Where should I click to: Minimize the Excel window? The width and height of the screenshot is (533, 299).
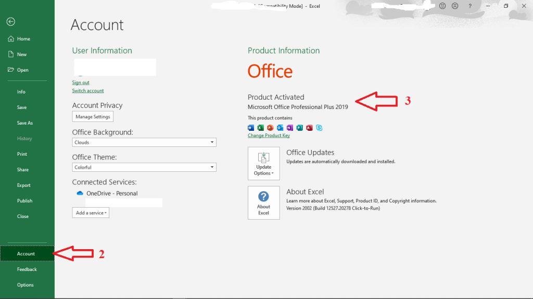point(488,6)
